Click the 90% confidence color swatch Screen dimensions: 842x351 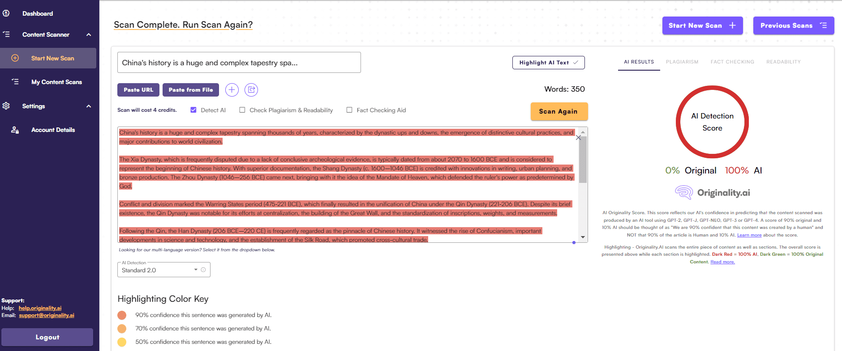122,315
